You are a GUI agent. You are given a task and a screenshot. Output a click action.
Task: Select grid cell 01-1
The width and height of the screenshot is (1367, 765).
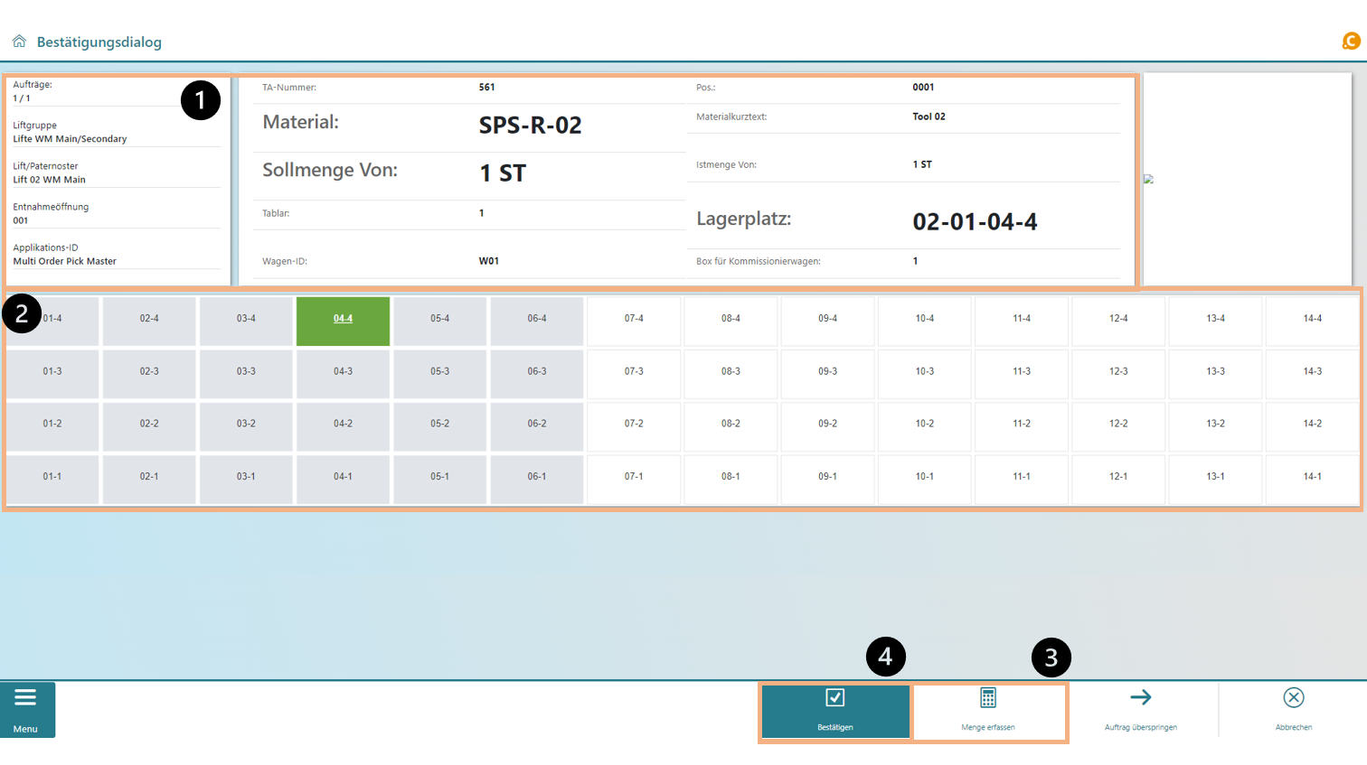pos(52,477)
